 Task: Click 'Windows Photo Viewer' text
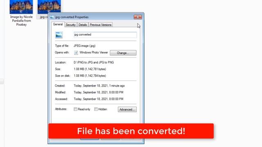coord(94,52)
